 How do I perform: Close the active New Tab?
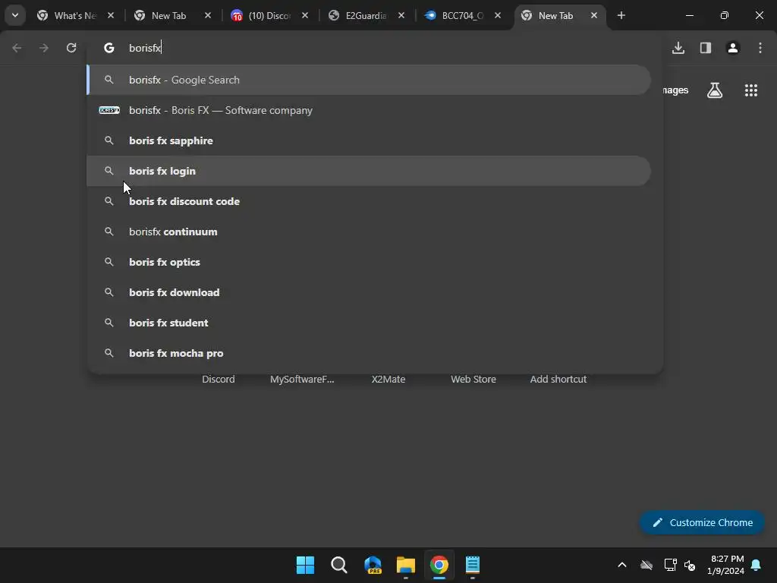[593, 16]
